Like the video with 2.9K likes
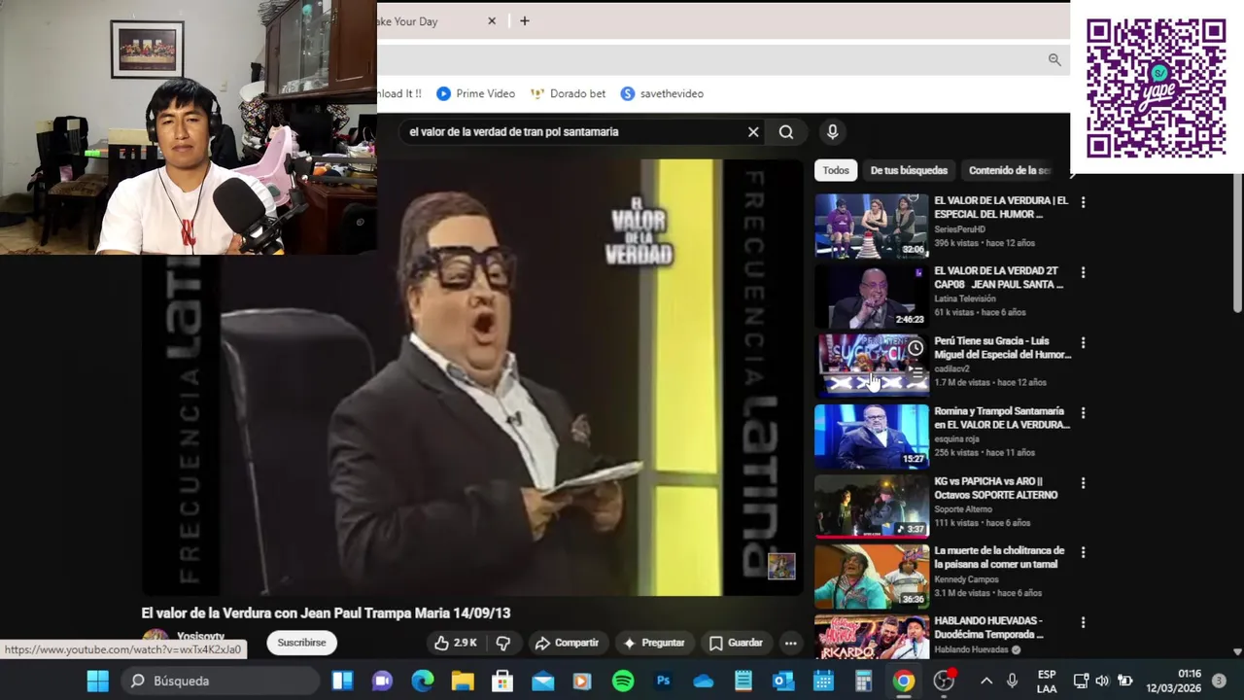The width and height of the screenshot is (1244, 700). (456, 643)
